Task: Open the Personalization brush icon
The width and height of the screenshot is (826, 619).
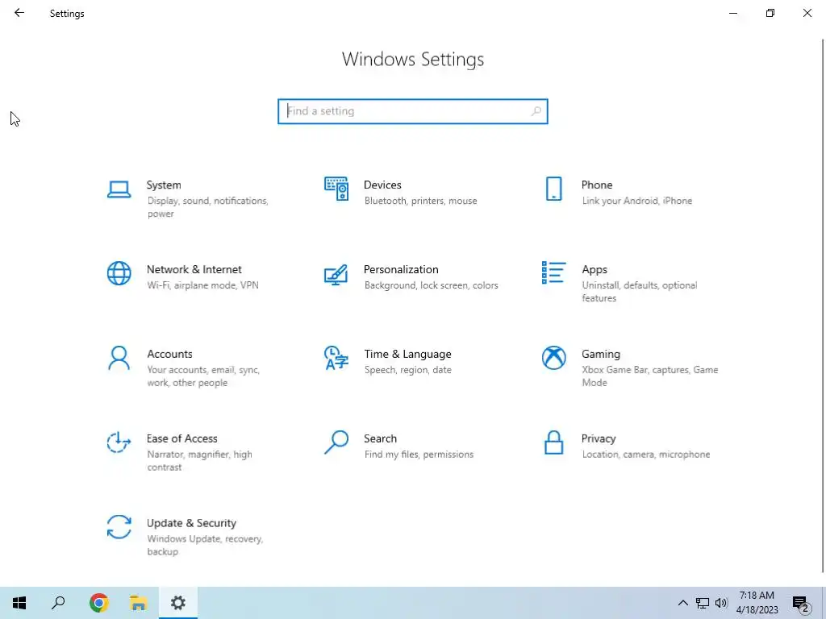Action: [x=336, y=274]
